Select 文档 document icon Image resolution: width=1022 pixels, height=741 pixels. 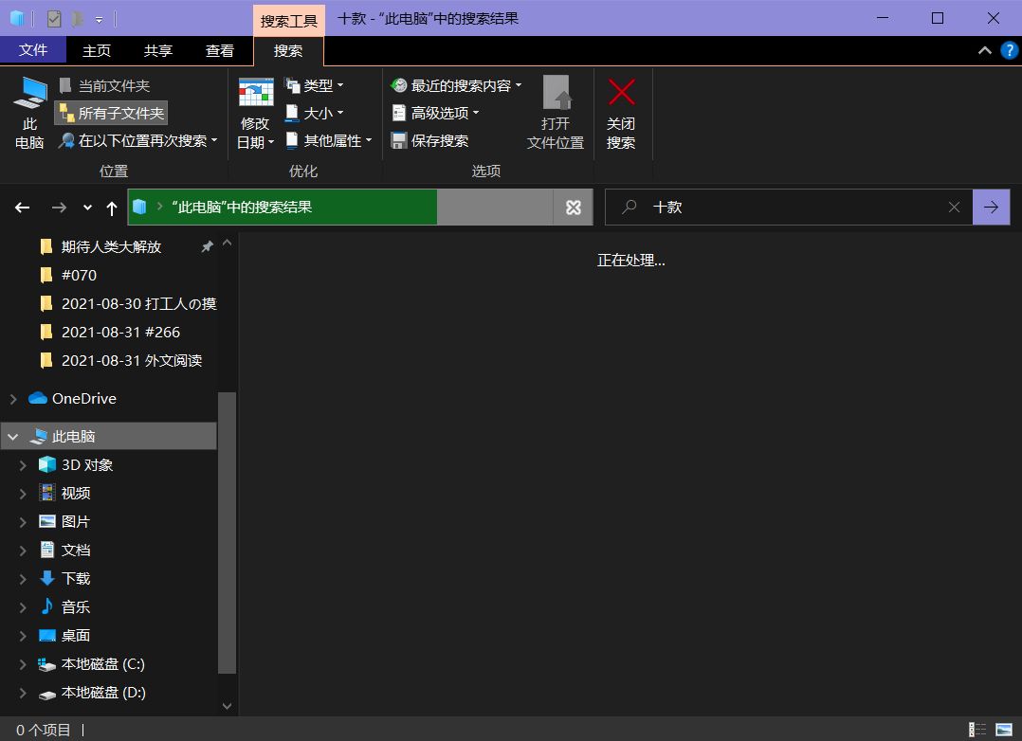point(47,550)
